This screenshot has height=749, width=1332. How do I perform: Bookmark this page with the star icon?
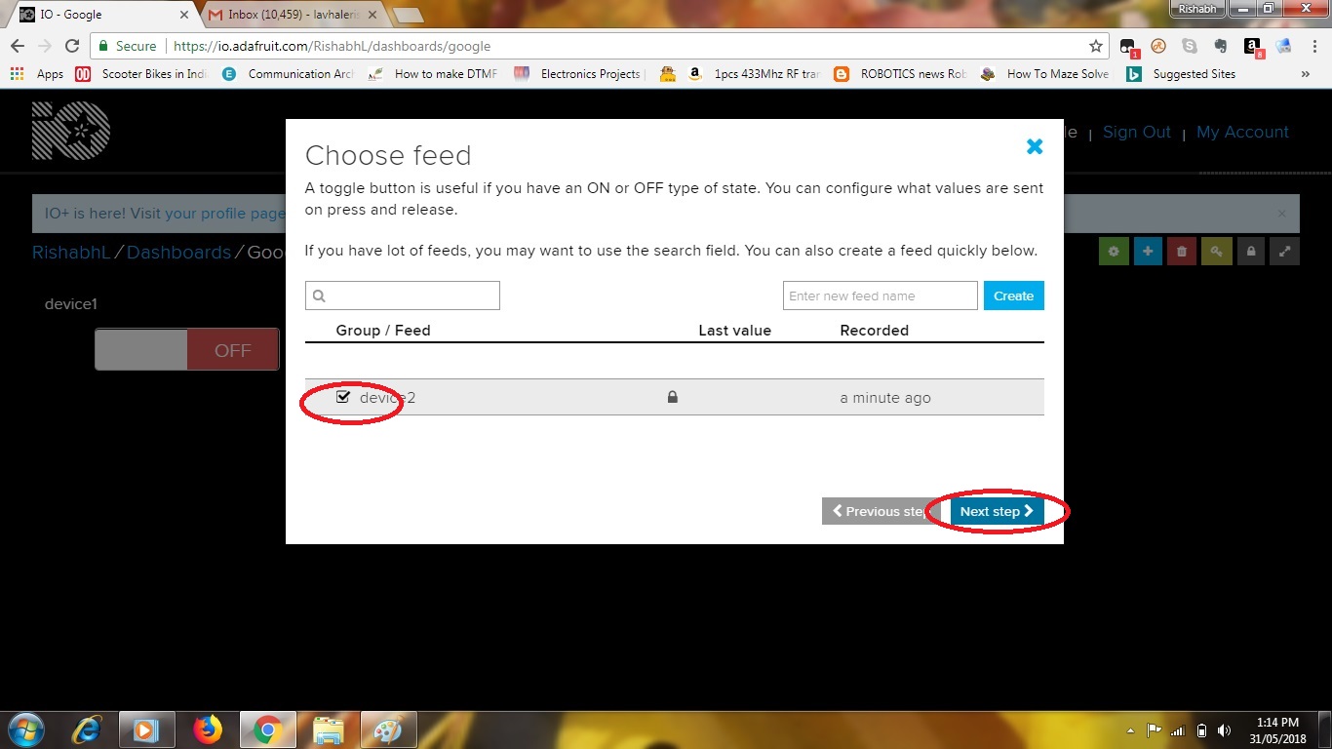tap(1096, 46)
